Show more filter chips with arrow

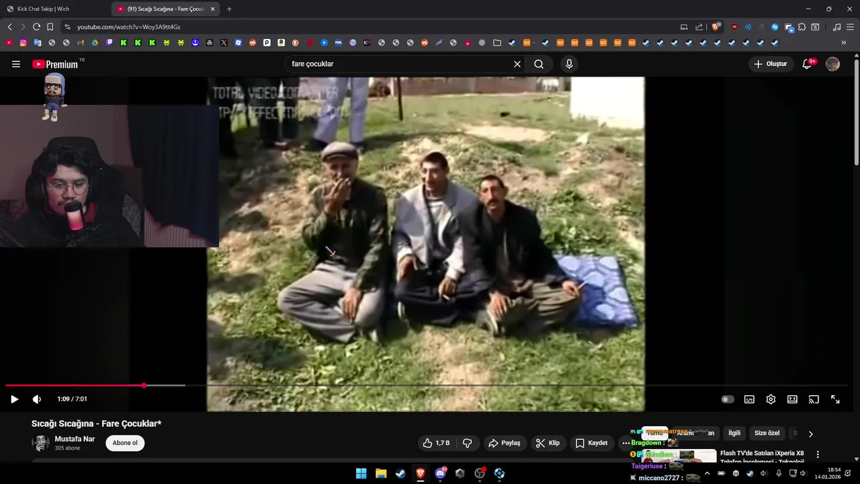click(x=810, y=434)
